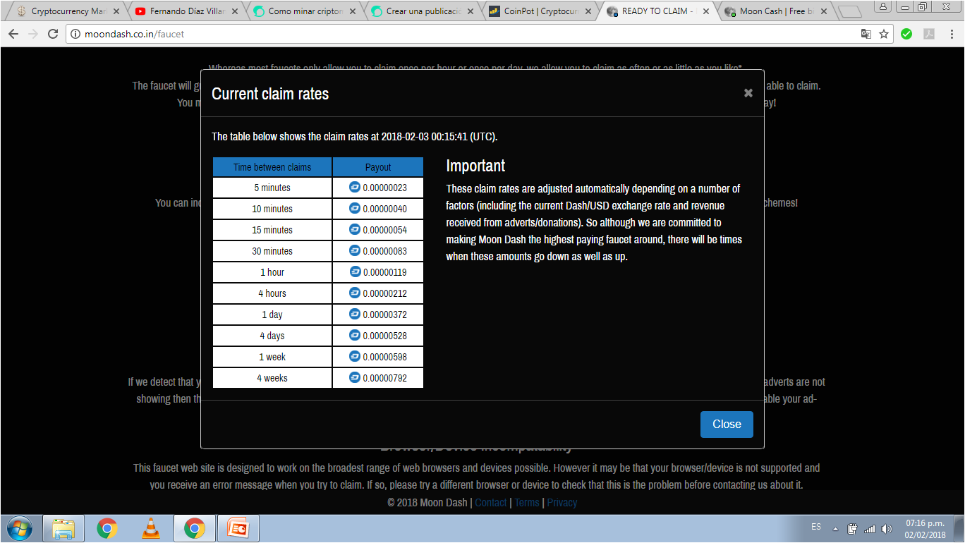This screenshot has width=965, height=543.
Task: Close the CoinPot tab
Action: click(589, 11)
